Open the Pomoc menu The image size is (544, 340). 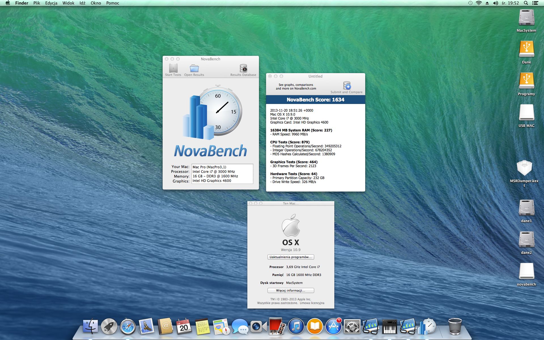coord(112,3)
